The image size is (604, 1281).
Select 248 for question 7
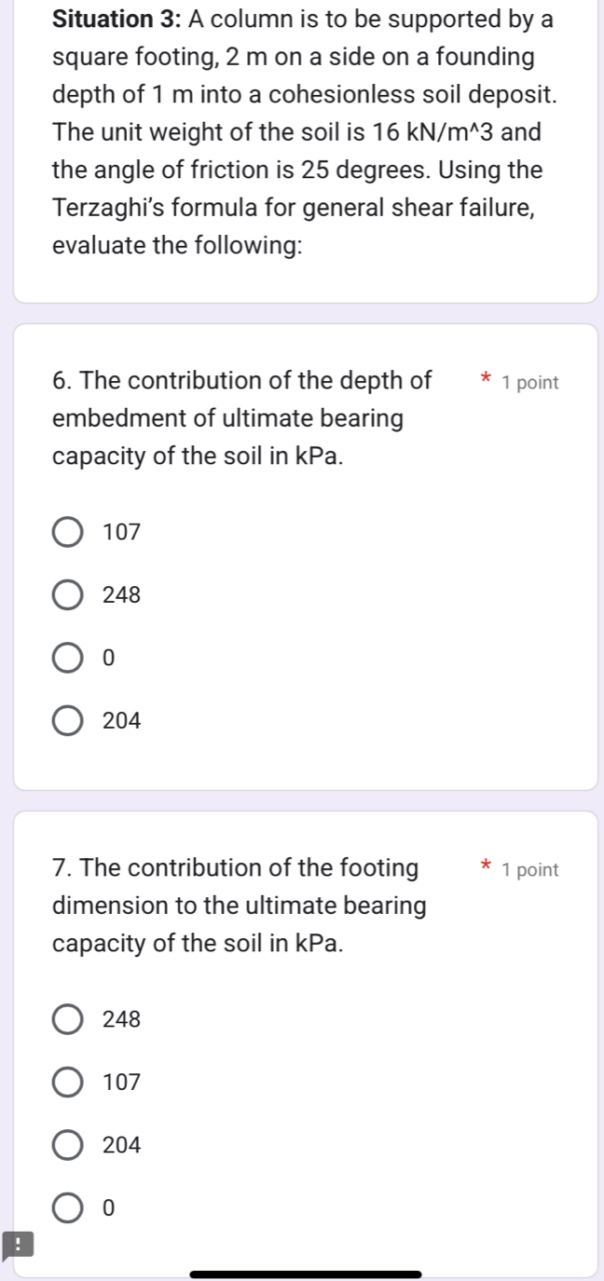pos(68,1020)
